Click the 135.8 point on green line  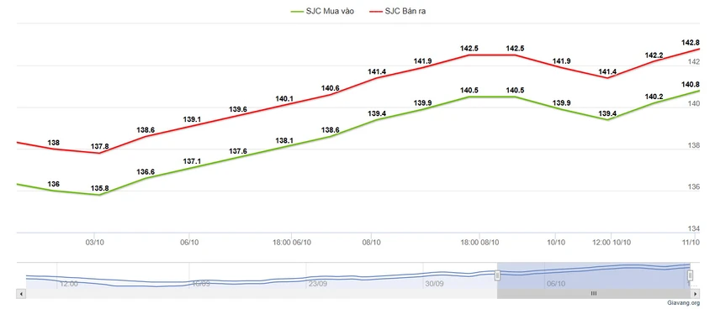click(100, 195)
